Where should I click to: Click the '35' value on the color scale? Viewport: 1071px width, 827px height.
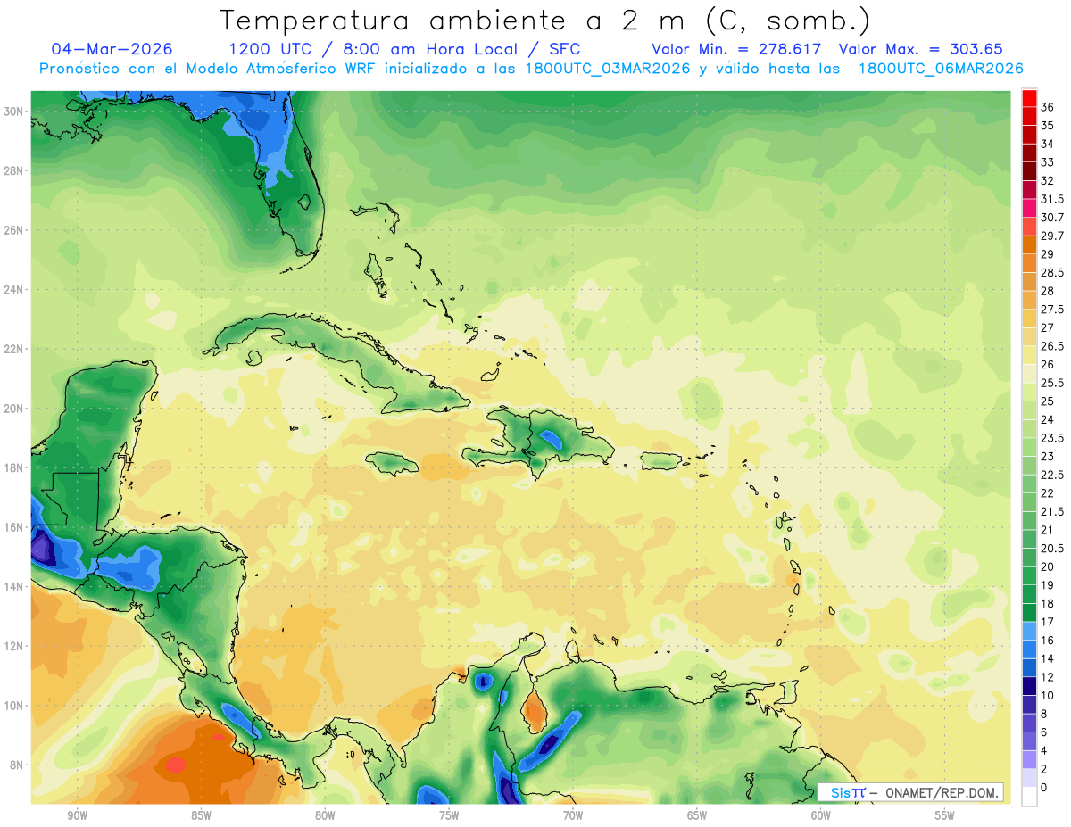(1048, 126)
